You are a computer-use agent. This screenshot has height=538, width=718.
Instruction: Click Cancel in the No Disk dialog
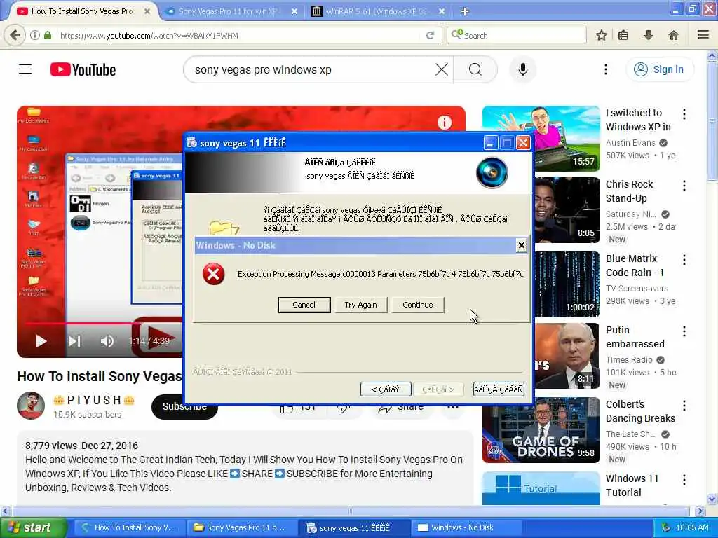[304, 305]
